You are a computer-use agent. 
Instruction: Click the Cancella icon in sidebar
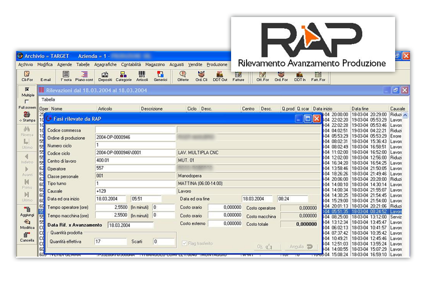[x=27, y=235]
